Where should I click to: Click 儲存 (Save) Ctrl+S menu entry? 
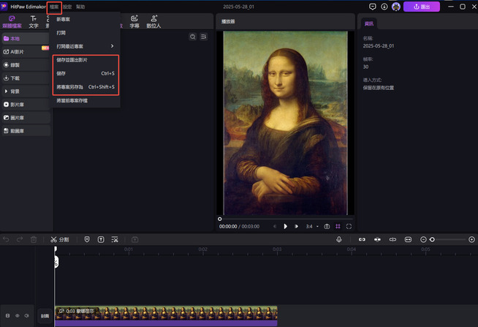pyautogui.click(x=86, y=73)
